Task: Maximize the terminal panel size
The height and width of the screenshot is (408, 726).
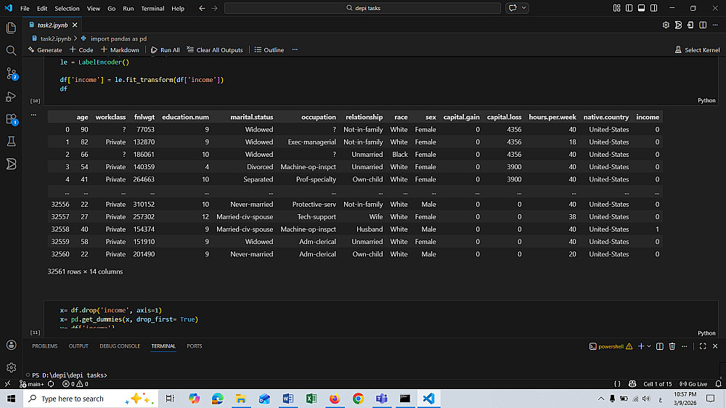Action: (703, 346)
